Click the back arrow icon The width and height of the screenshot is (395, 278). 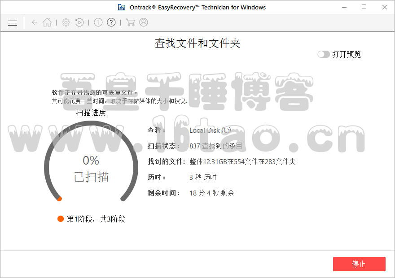pos(35,22)
